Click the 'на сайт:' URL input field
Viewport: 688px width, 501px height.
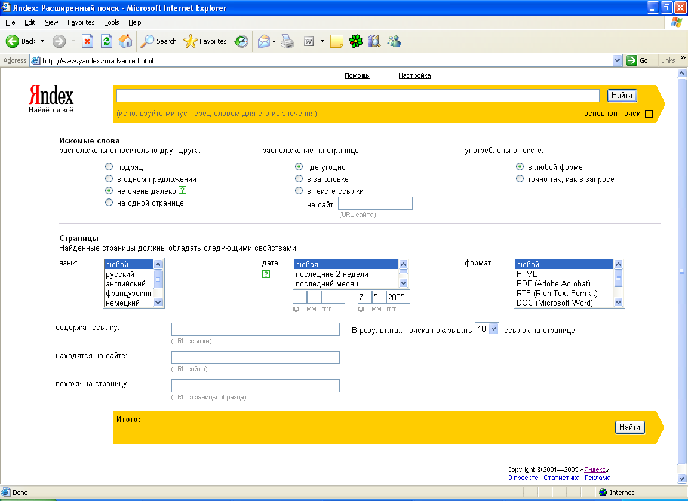(x=375, y=203)
